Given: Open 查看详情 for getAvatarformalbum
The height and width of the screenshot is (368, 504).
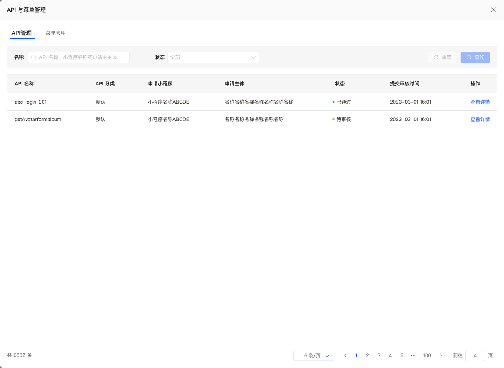Looking at the screenshot, I should click(480, 119).
